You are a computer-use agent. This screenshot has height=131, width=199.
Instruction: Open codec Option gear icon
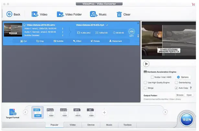[x=131, y=32]
